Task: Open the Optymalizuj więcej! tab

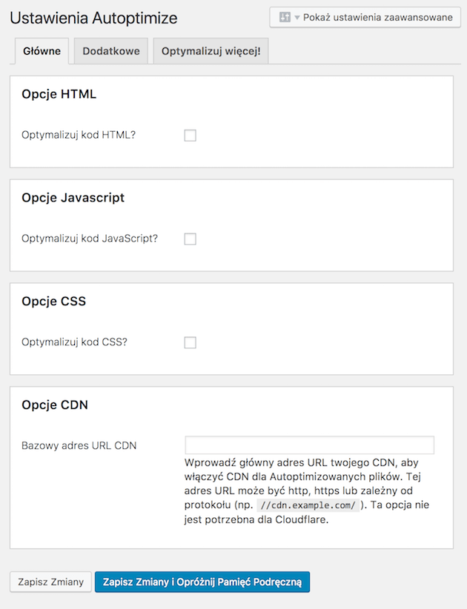Action: click(x=211, y=51)
